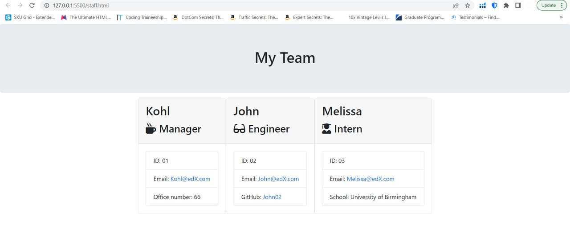This screenshot has height=226, width=570.
Task: Click the Kohl@edX.com email link
Action: [191, 179]
